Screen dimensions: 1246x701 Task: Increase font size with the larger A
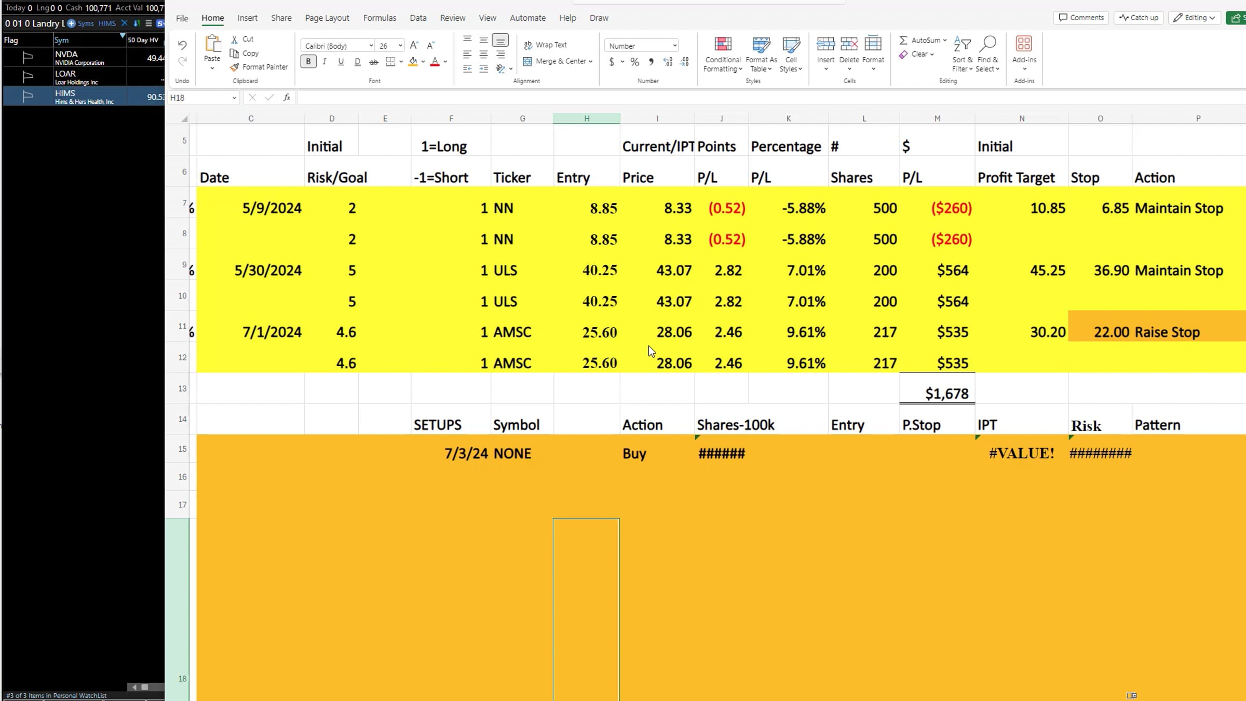(414, 46)
